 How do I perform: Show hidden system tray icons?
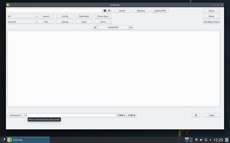(x=210, y=140)
